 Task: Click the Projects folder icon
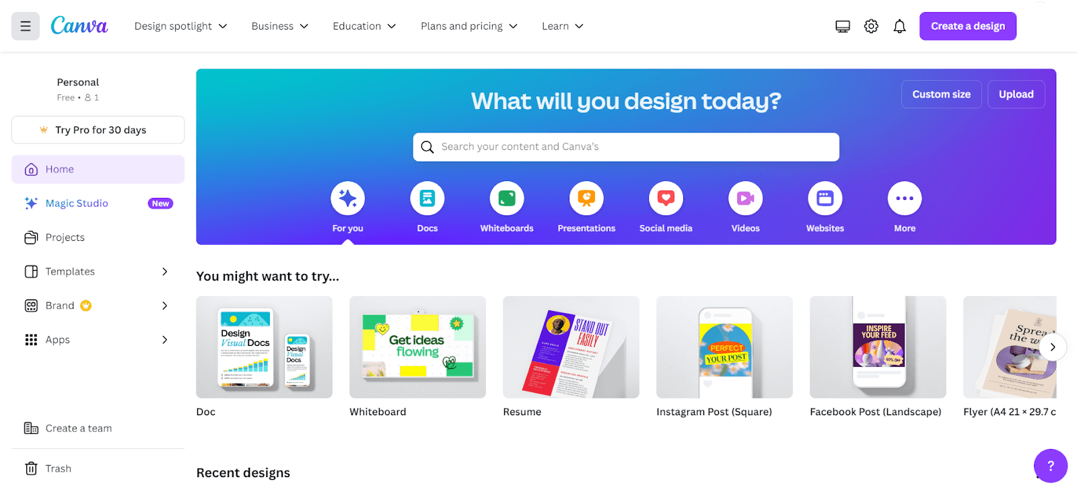pyautogui.click(x=31, y=238)
